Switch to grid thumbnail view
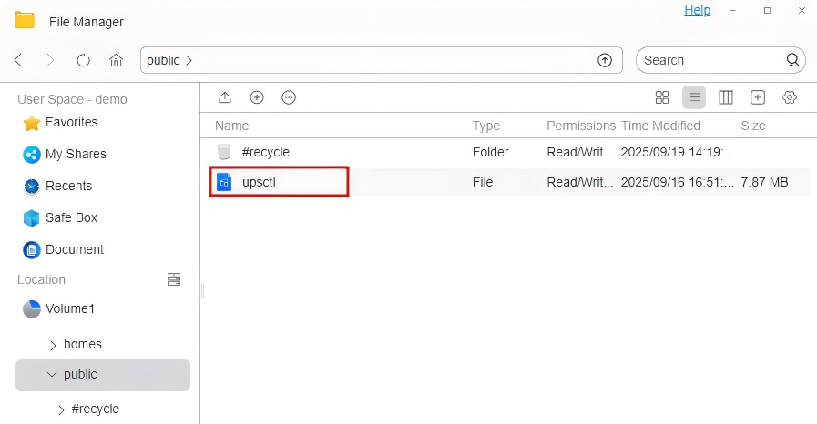817x424 pixels. 662,97
